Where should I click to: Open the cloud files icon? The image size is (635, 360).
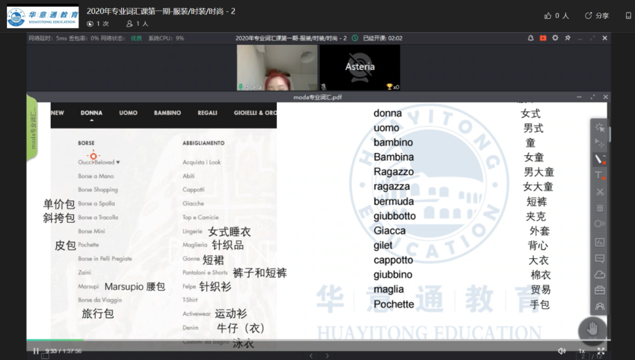coord(600,275)
